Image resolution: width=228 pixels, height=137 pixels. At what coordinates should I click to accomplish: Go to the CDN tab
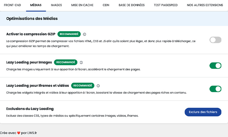pos(106,5)
